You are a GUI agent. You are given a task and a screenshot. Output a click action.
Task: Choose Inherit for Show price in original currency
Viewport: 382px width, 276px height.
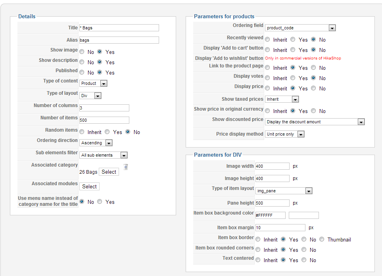point(267,111)
